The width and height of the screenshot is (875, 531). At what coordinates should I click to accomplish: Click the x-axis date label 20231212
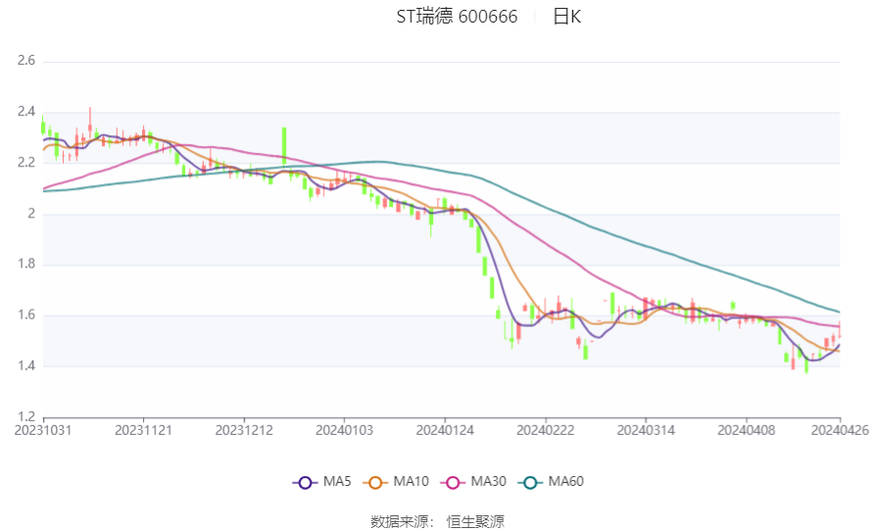pyautogui.click(x=244, y=431)
